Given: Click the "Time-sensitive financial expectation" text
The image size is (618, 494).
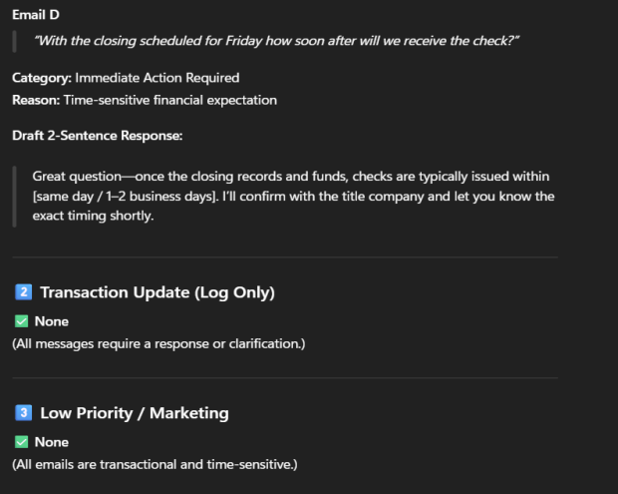Looking at the screenshot, I should [x=169, y=100].
